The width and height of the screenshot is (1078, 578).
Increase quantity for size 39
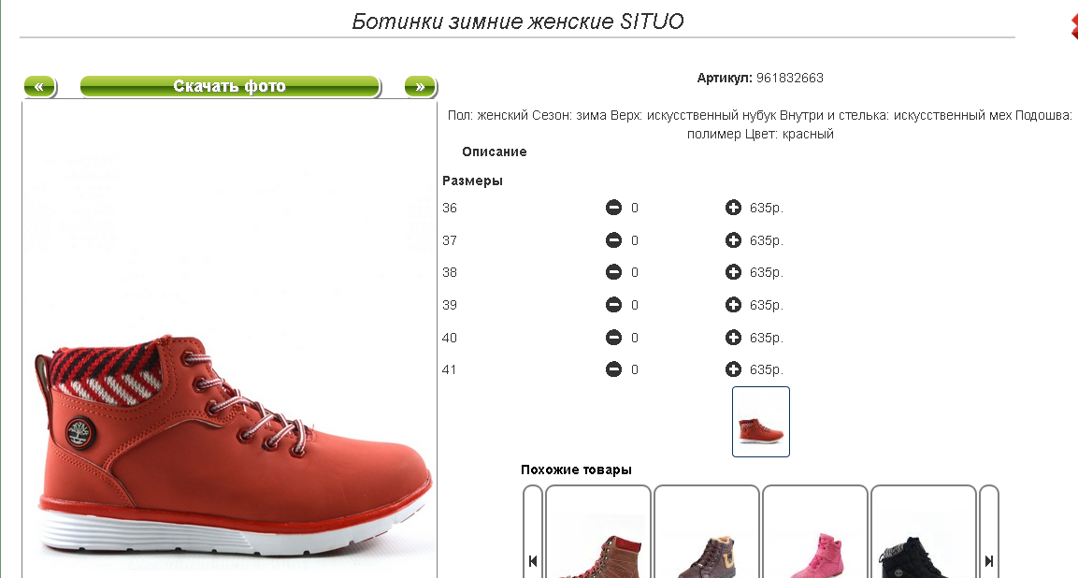(x=733, y=304)
